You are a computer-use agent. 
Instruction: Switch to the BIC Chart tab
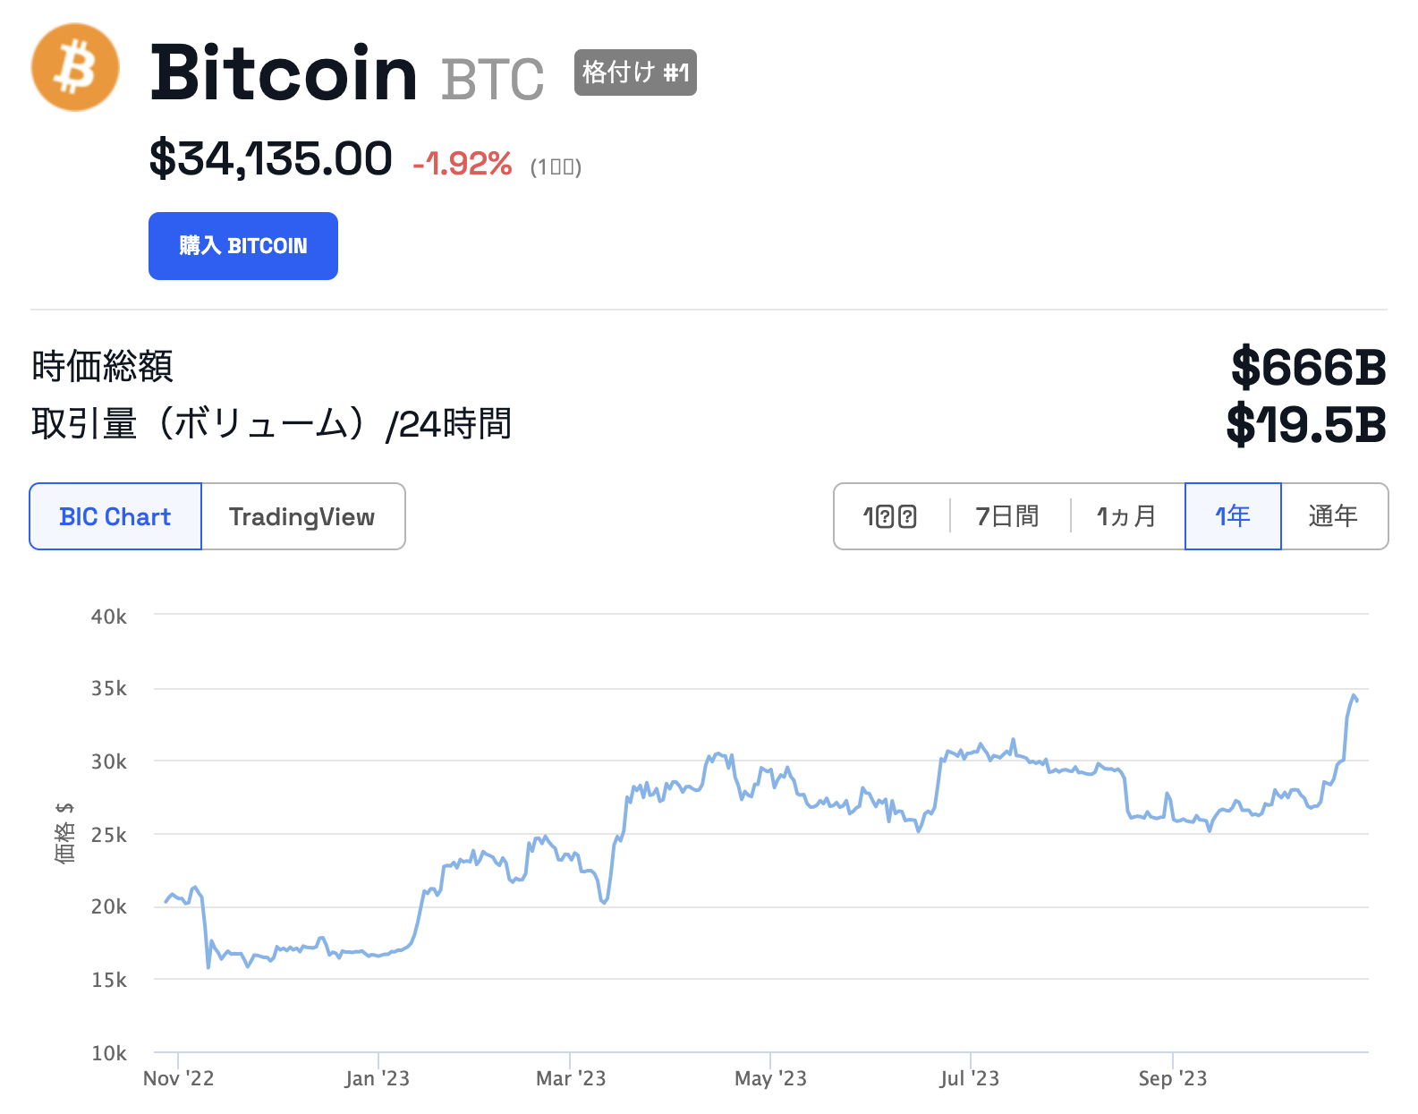click(115, 517)
